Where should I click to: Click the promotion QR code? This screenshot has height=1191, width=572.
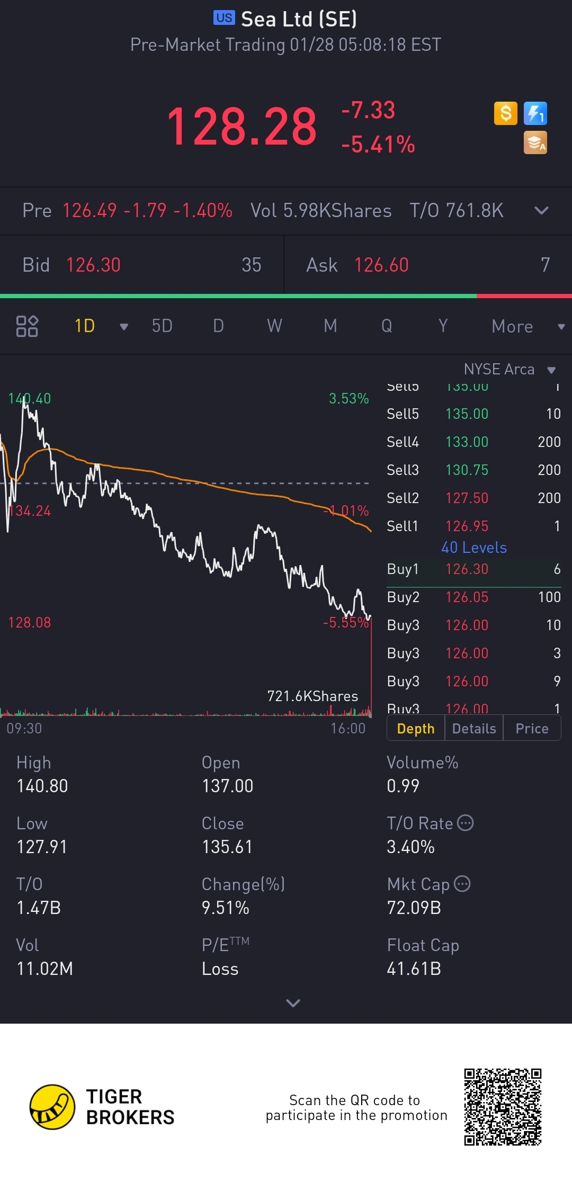pyautogui.click(x=503, y=1107)
